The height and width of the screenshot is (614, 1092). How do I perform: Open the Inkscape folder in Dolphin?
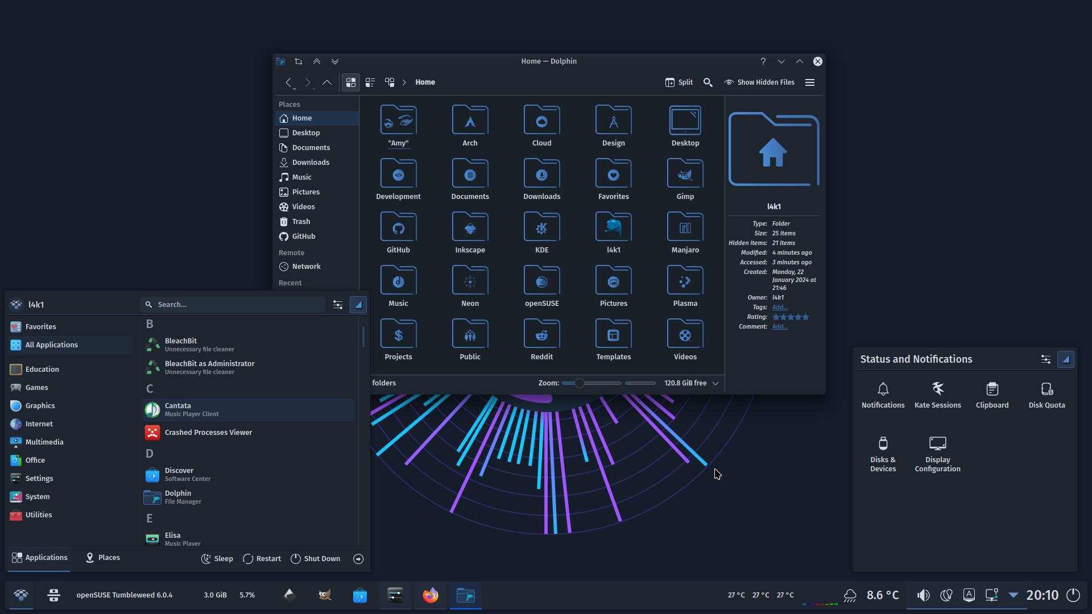pyautogui.click(x=470, y=233)
